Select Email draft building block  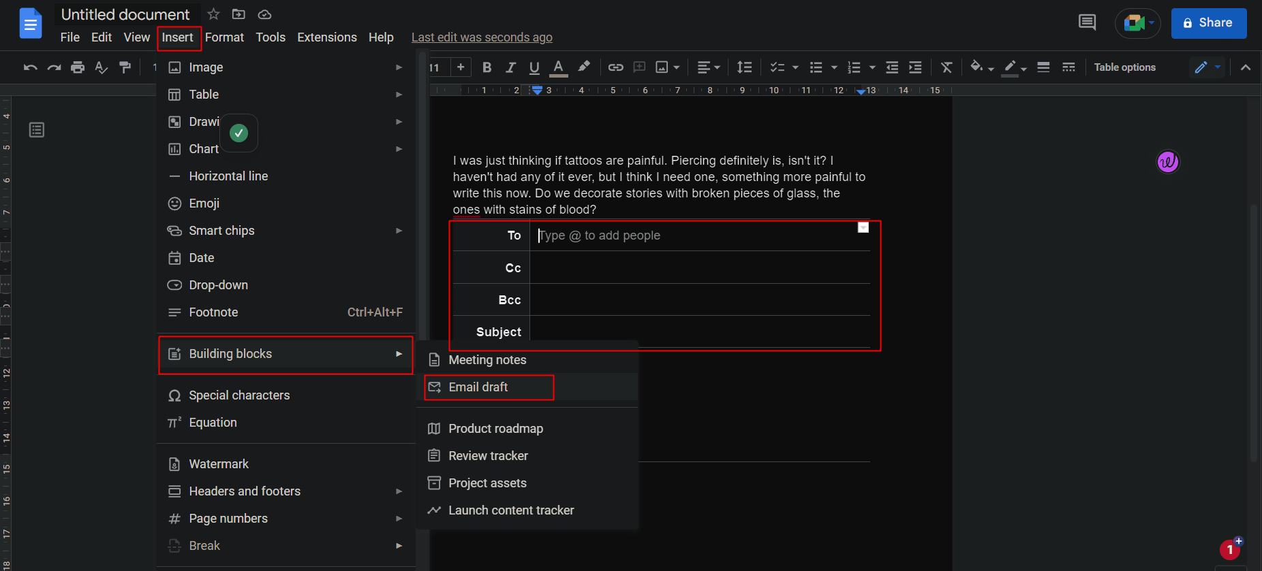pos(527,387)
